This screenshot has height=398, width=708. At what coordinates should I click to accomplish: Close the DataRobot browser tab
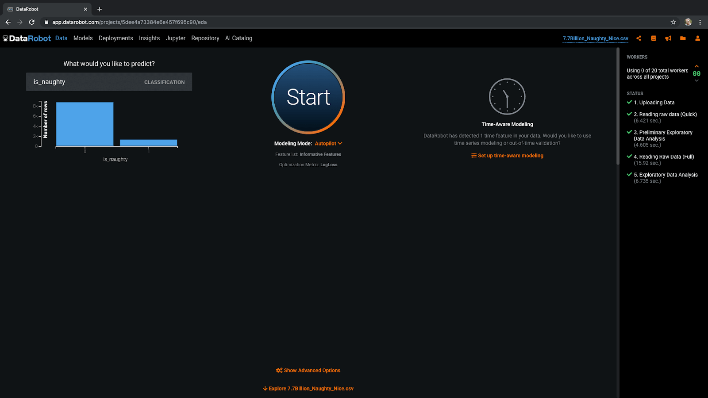85,9
